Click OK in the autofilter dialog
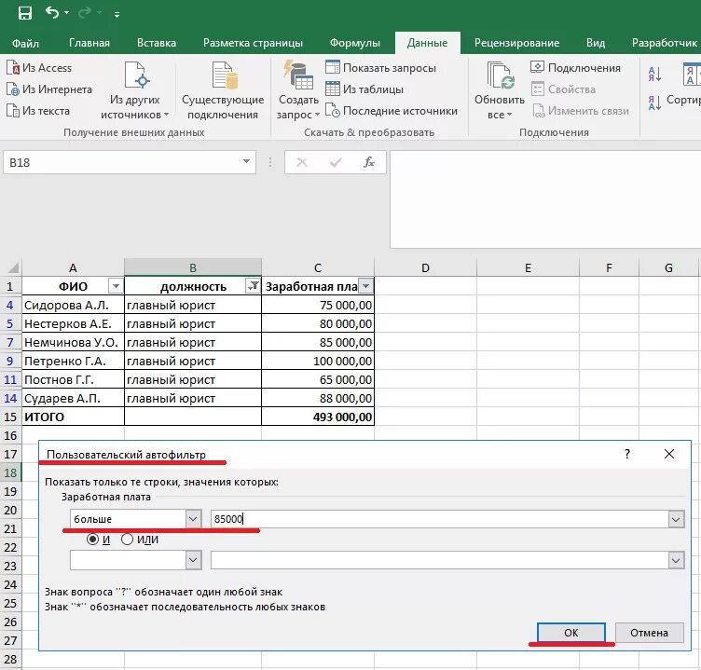The width and height of the screenshot is (701, 670). pyautogui.click(x=570, y=633)
